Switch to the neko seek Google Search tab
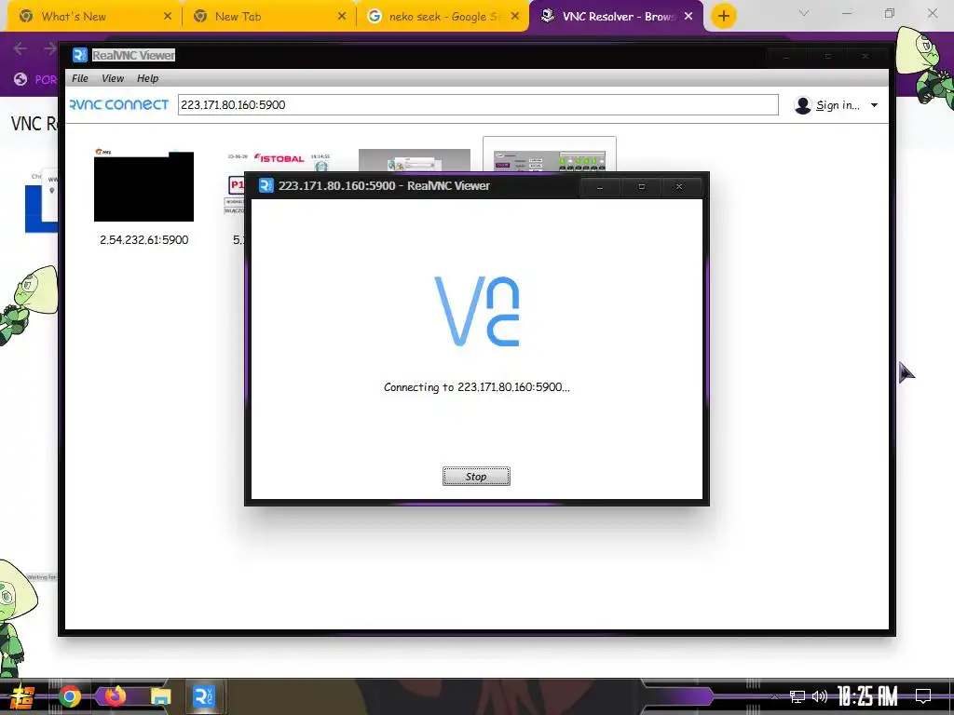The height and width of the screenshot is (715, 954). point(446,17)
